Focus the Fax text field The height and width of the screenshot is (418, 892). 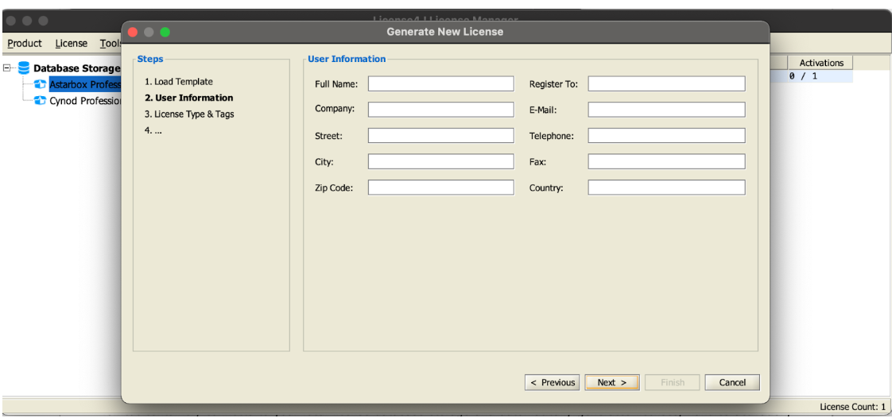666,161
